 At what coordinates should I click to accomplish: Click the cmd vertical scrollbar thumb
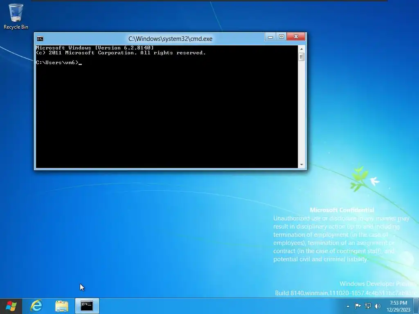302,57
